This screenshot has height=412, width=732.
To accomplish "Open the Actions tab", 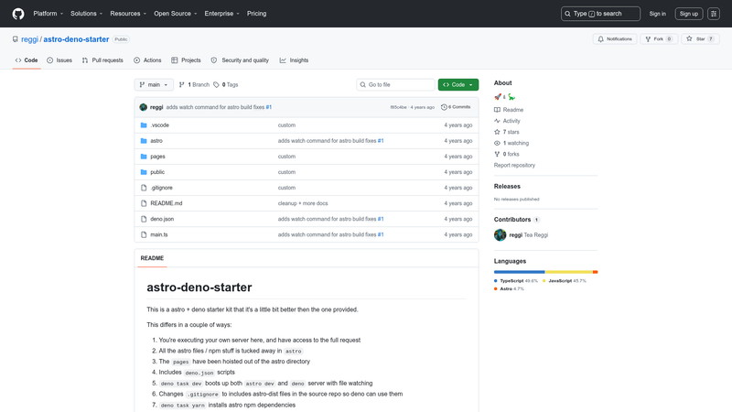I will tap(147, 60).
